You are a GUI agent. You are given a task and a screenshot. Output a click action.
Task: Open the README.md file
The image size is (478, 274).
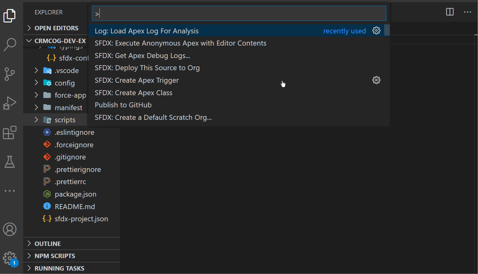[x=75, y=207]
